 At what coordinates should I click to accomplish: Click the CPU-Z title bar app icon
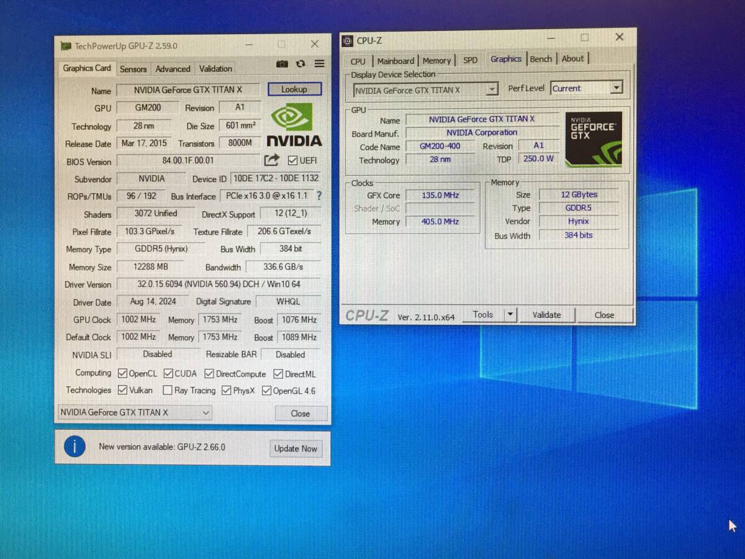click(347, 41)
